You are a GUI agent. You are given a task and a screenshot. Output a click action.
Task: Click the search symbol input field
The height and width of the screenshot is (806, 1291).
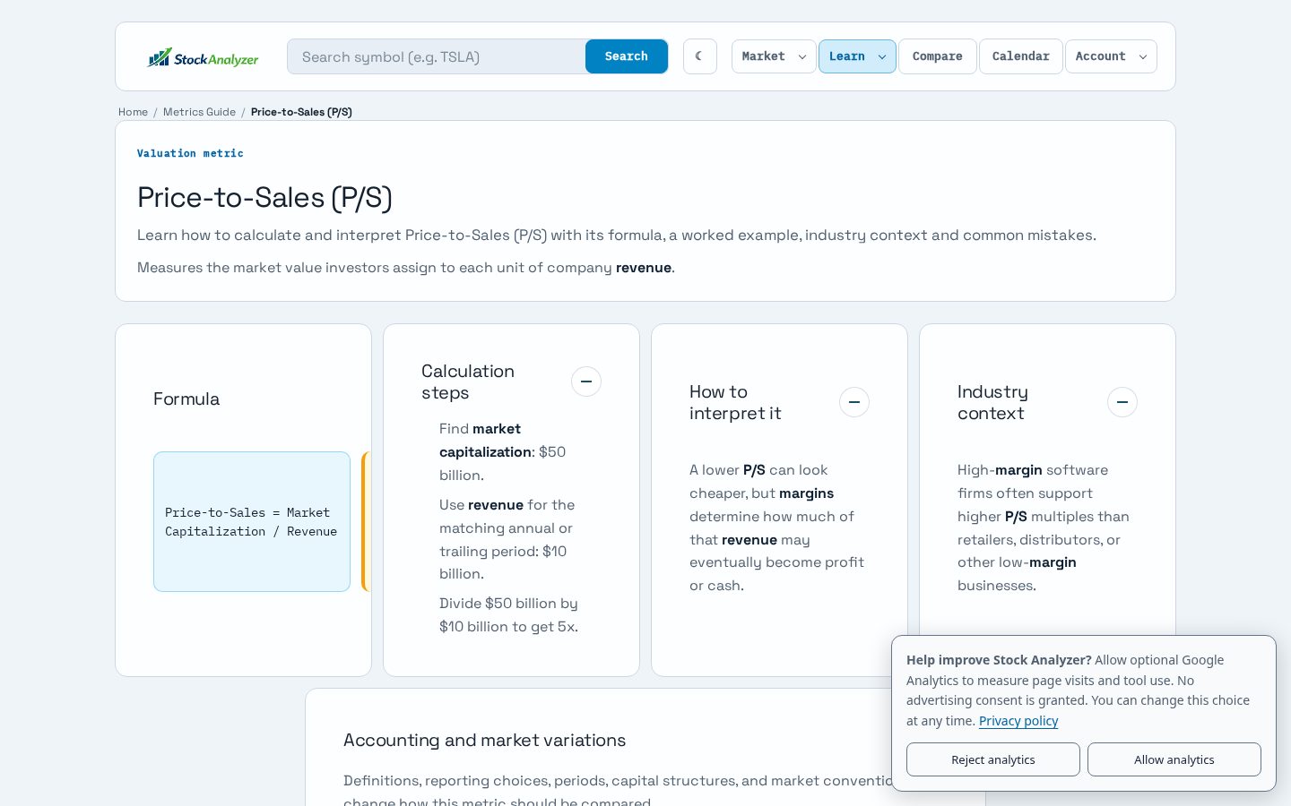tap(437, 56)
